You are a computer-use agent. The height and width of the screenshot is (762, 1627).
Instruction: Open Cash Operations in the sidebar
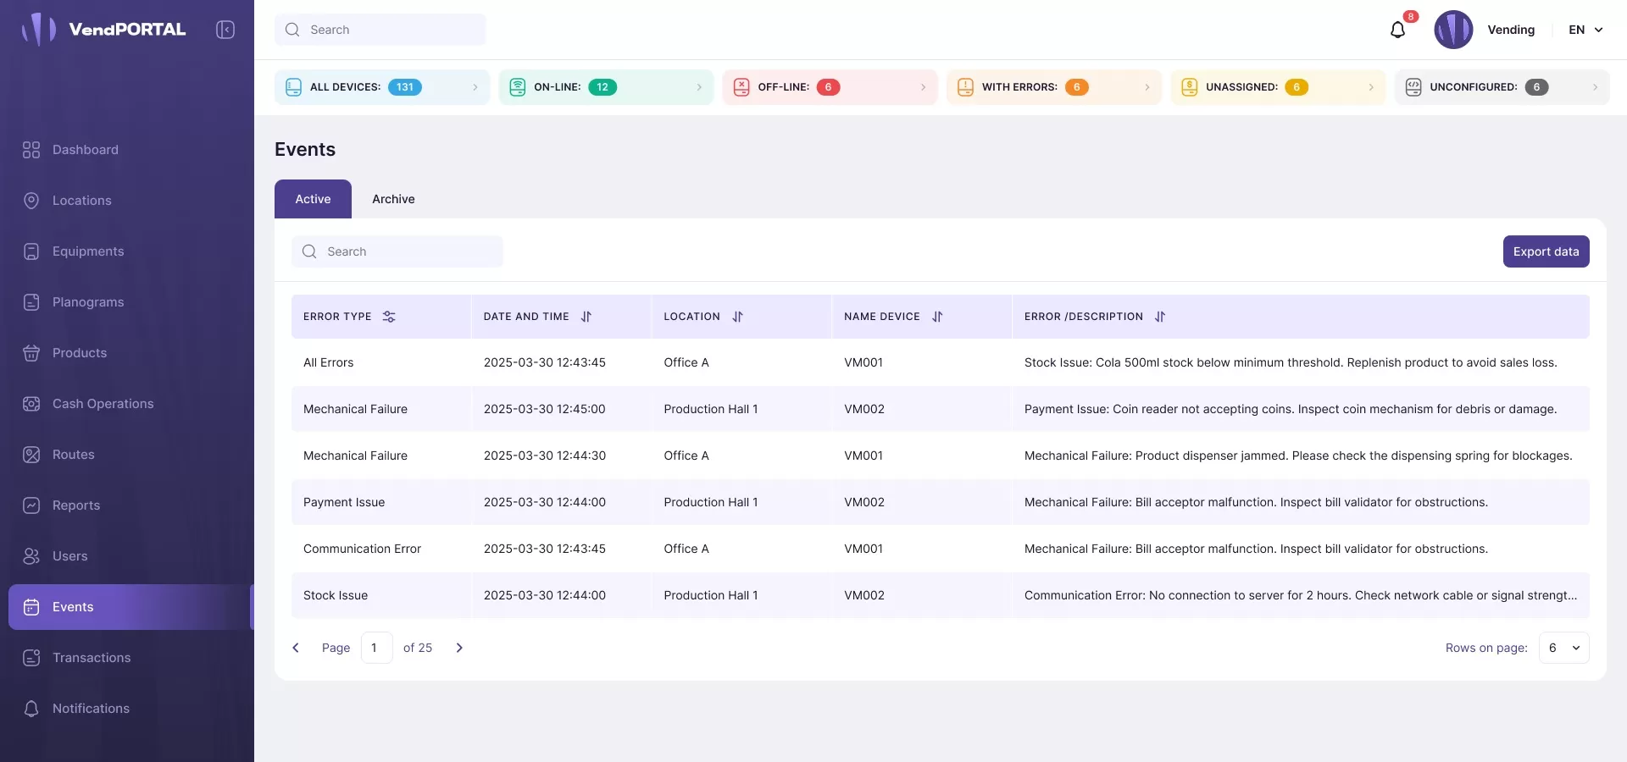[103, 404]
